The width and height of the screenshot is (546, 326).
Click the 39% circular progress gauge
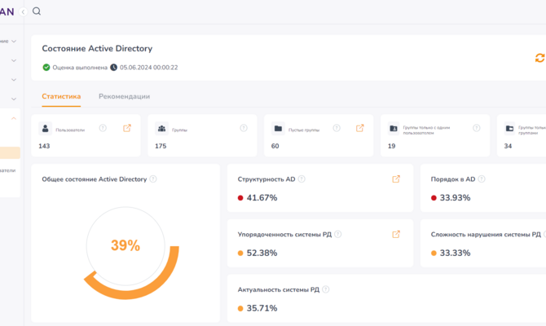(125, 245)
